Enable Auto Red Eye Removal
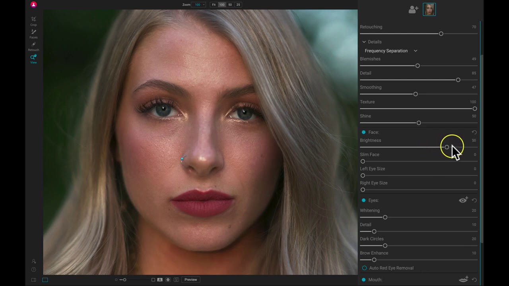 pos(364,268)
